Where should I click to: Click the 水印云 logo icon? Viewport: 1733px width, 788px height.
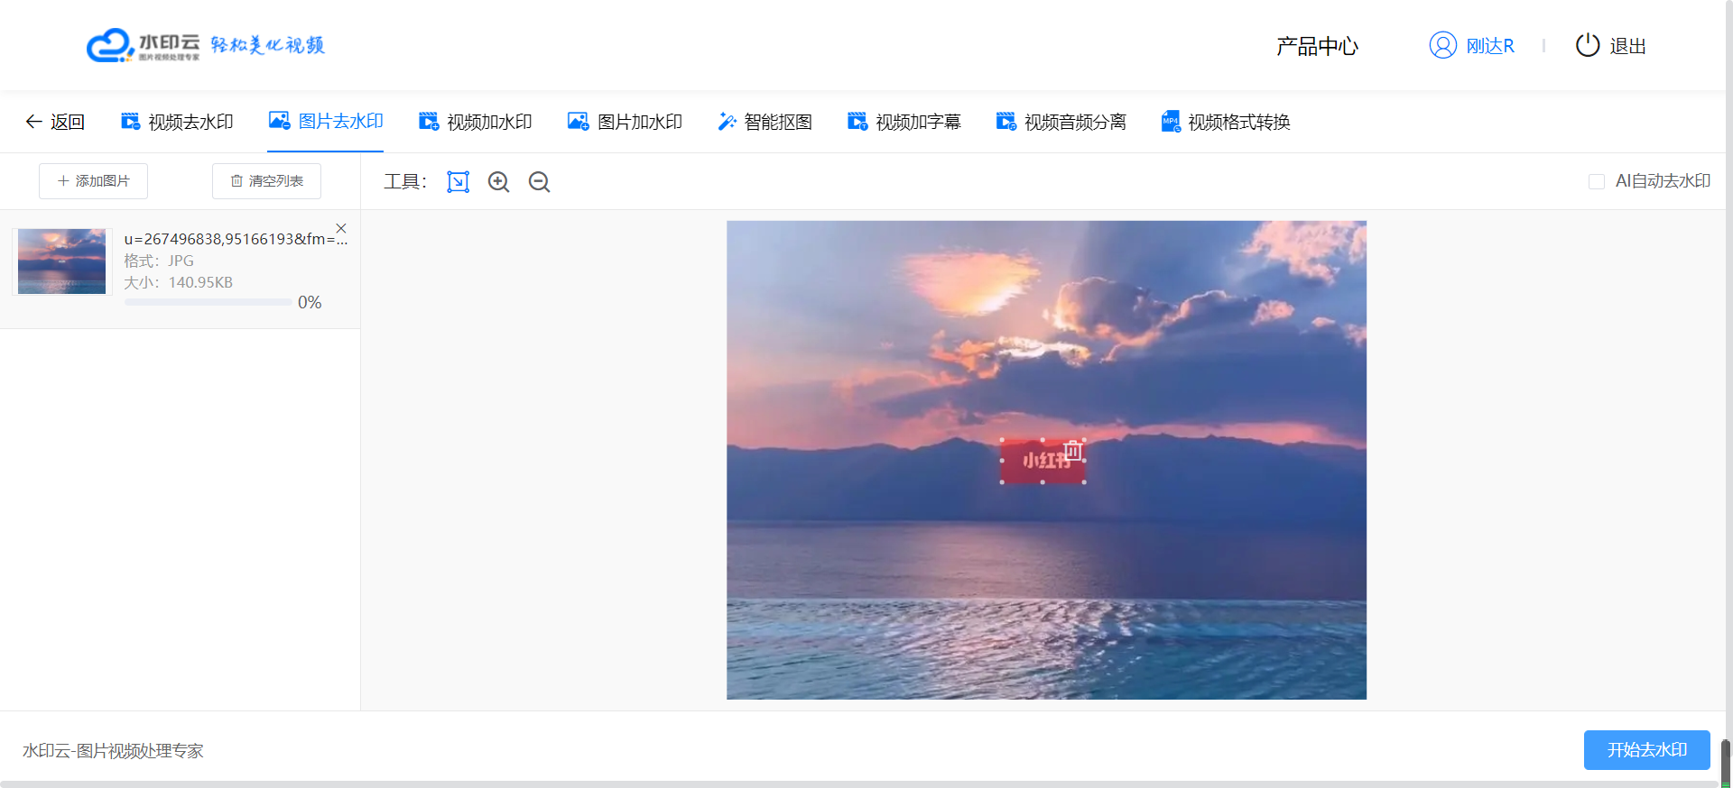(110, 45)
